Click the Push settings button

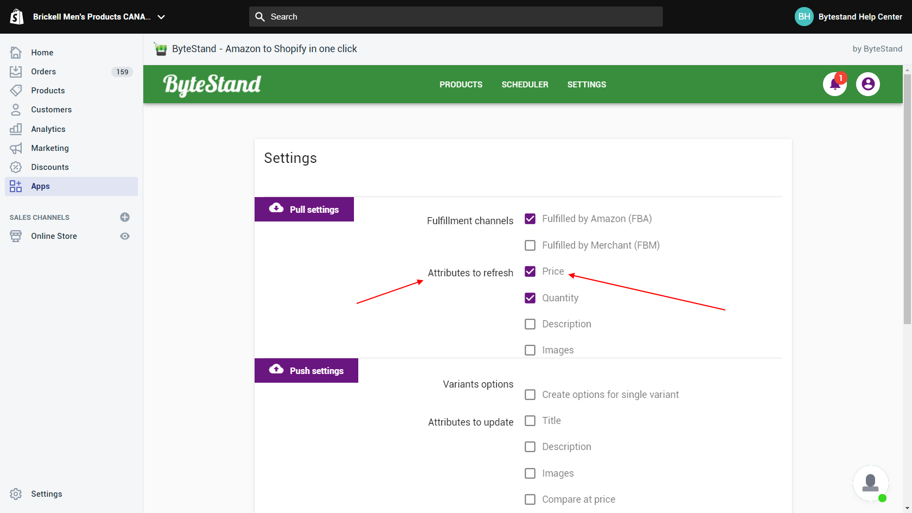point(306,370)
